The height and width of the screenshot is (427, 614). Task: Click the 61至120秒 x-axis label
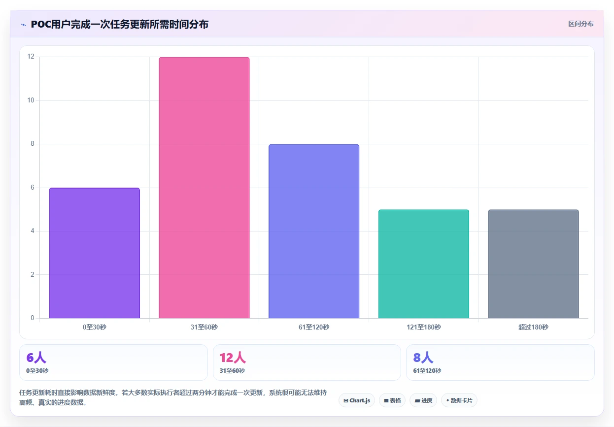coord(314,327)
